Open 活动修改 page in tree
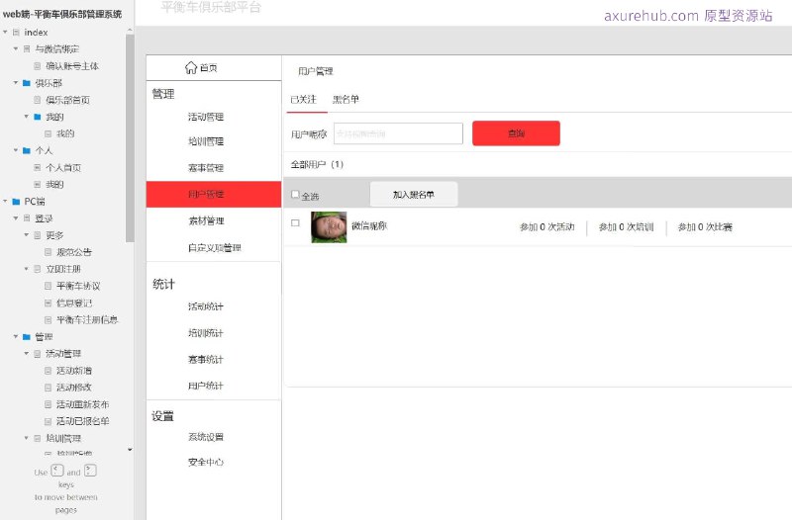The height and width of the screenshot is (520, 792). [x=74, y=388]
